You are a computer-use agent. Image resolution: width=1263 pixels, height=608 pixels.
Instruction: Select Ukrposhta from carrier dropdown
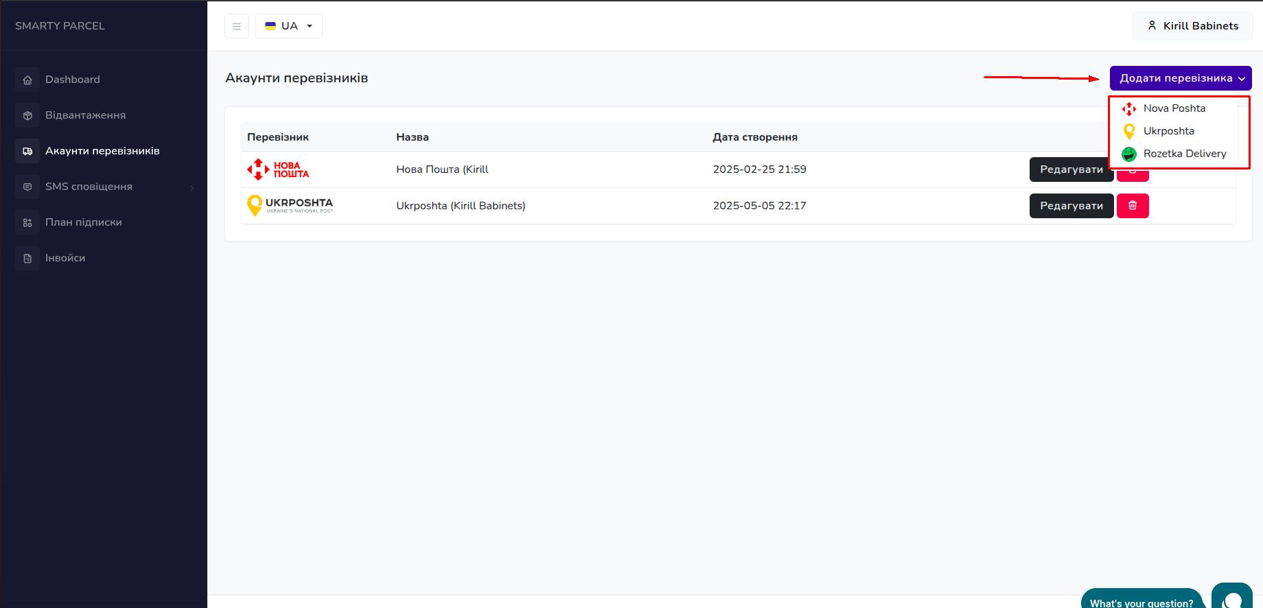[x=1168, y=131]
